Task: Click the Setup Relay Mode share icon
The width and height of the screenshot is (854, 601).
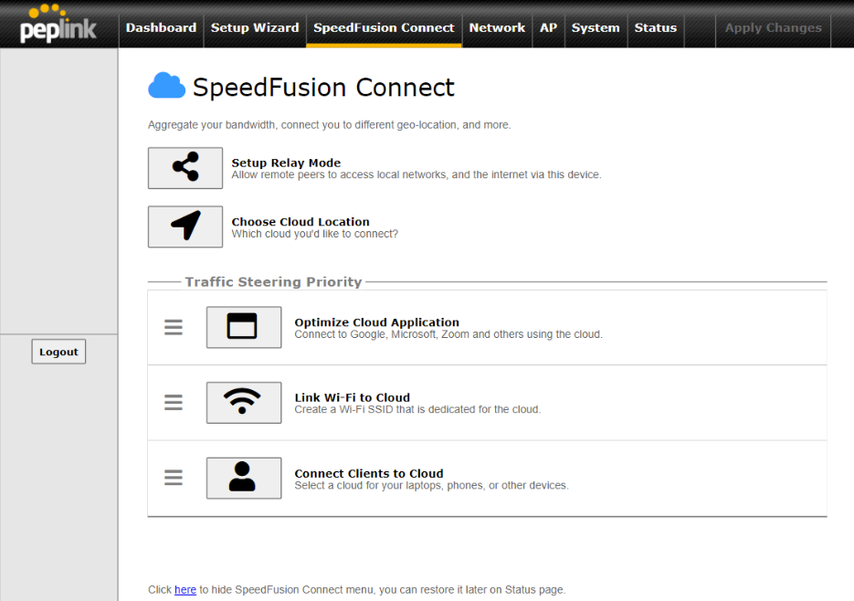Action: [x=185, y=168]
